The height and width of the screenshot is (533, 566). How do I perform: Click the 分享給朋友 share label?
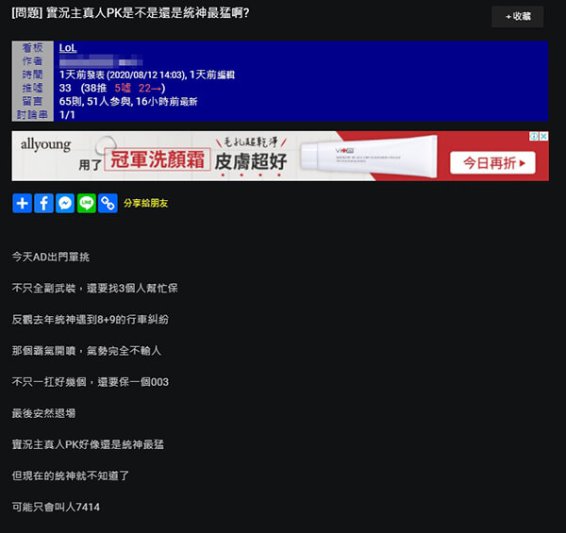tap(146, 204)
